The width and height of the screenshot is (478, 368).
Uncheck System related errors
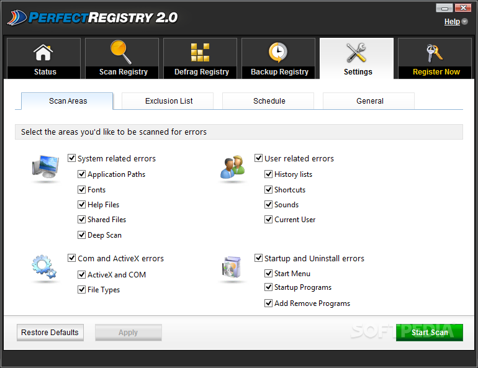(x=71, y=158)
